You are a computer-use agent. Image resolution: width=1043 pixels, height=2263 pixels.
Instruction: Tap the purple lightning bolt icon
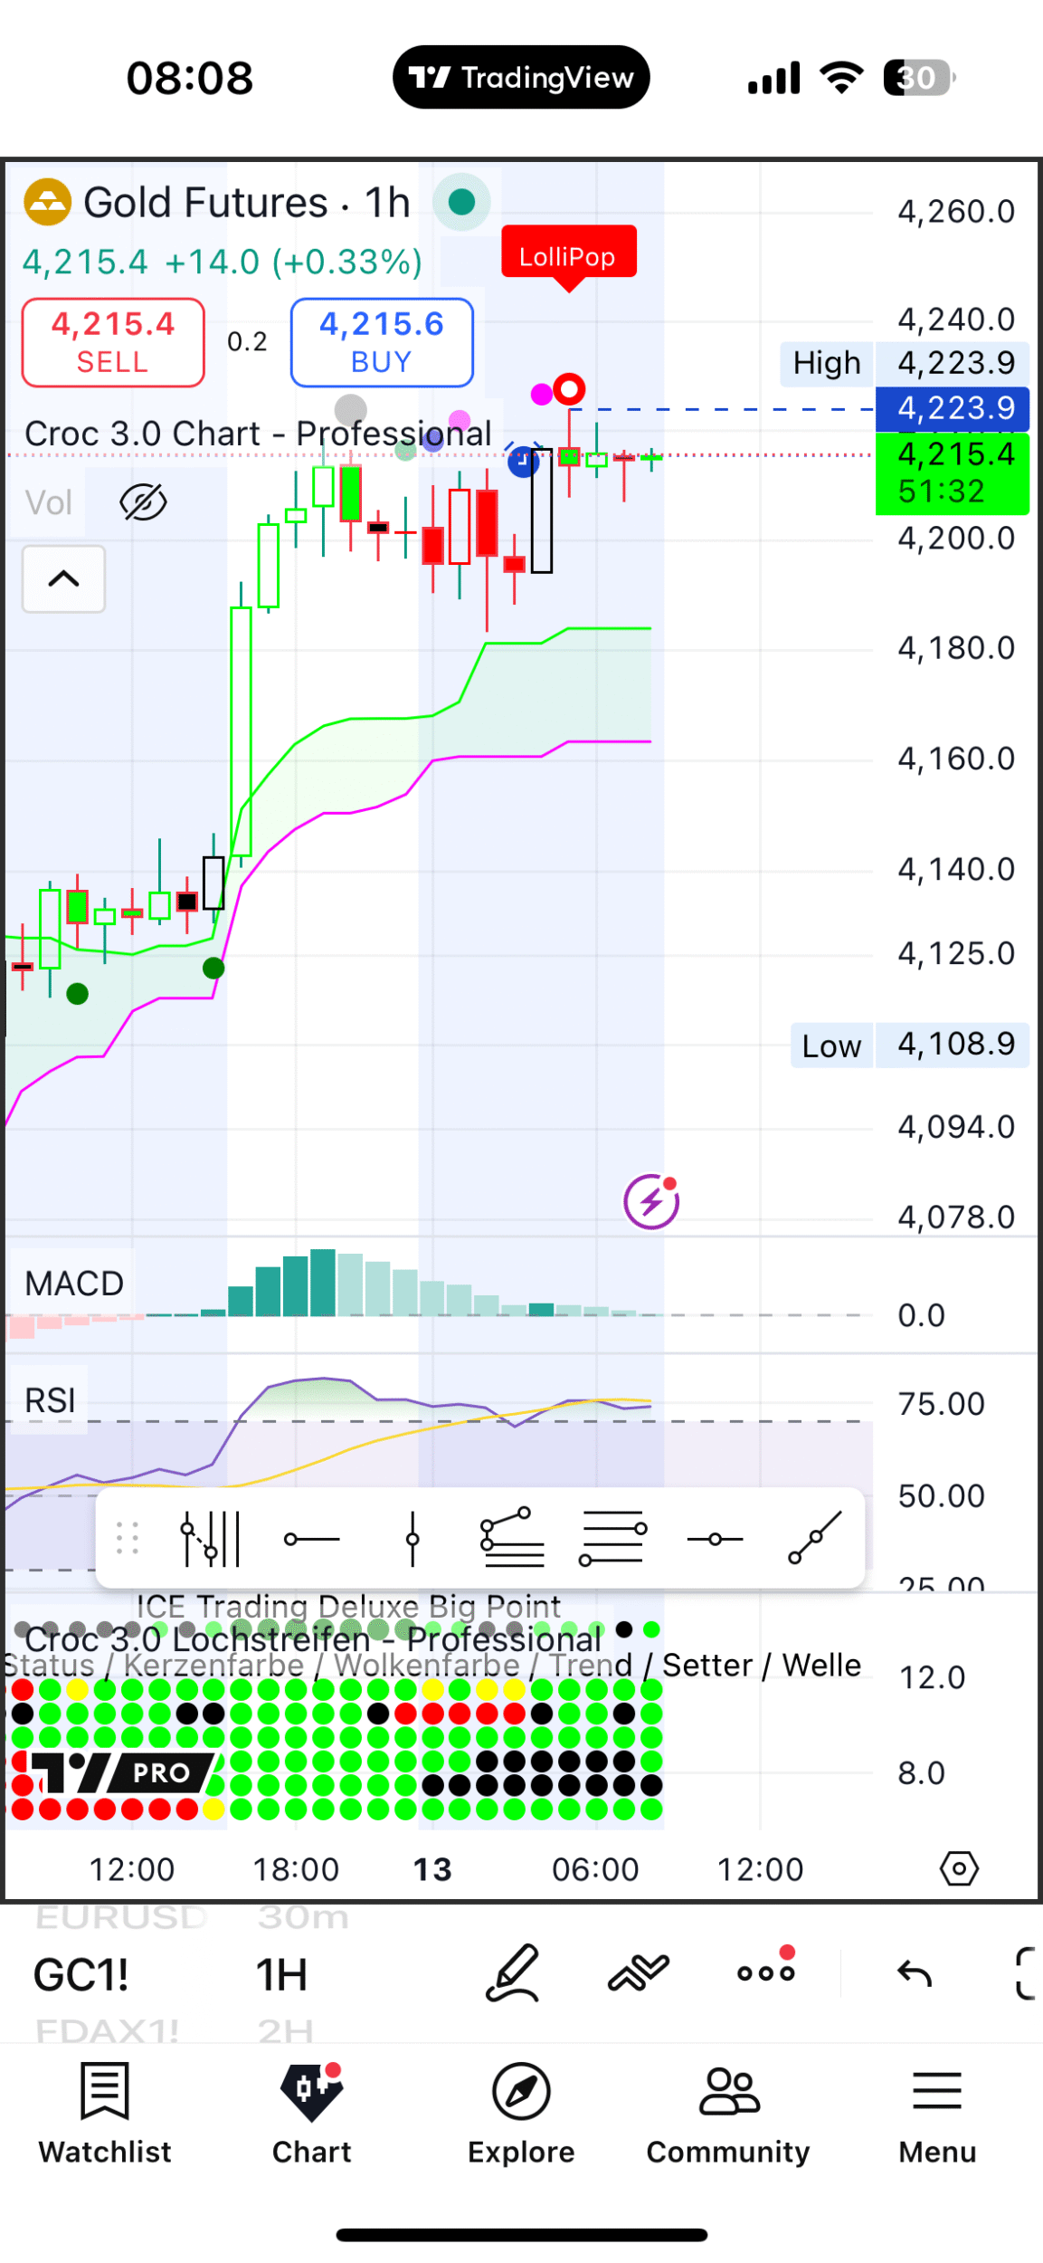click(651, 1202)
